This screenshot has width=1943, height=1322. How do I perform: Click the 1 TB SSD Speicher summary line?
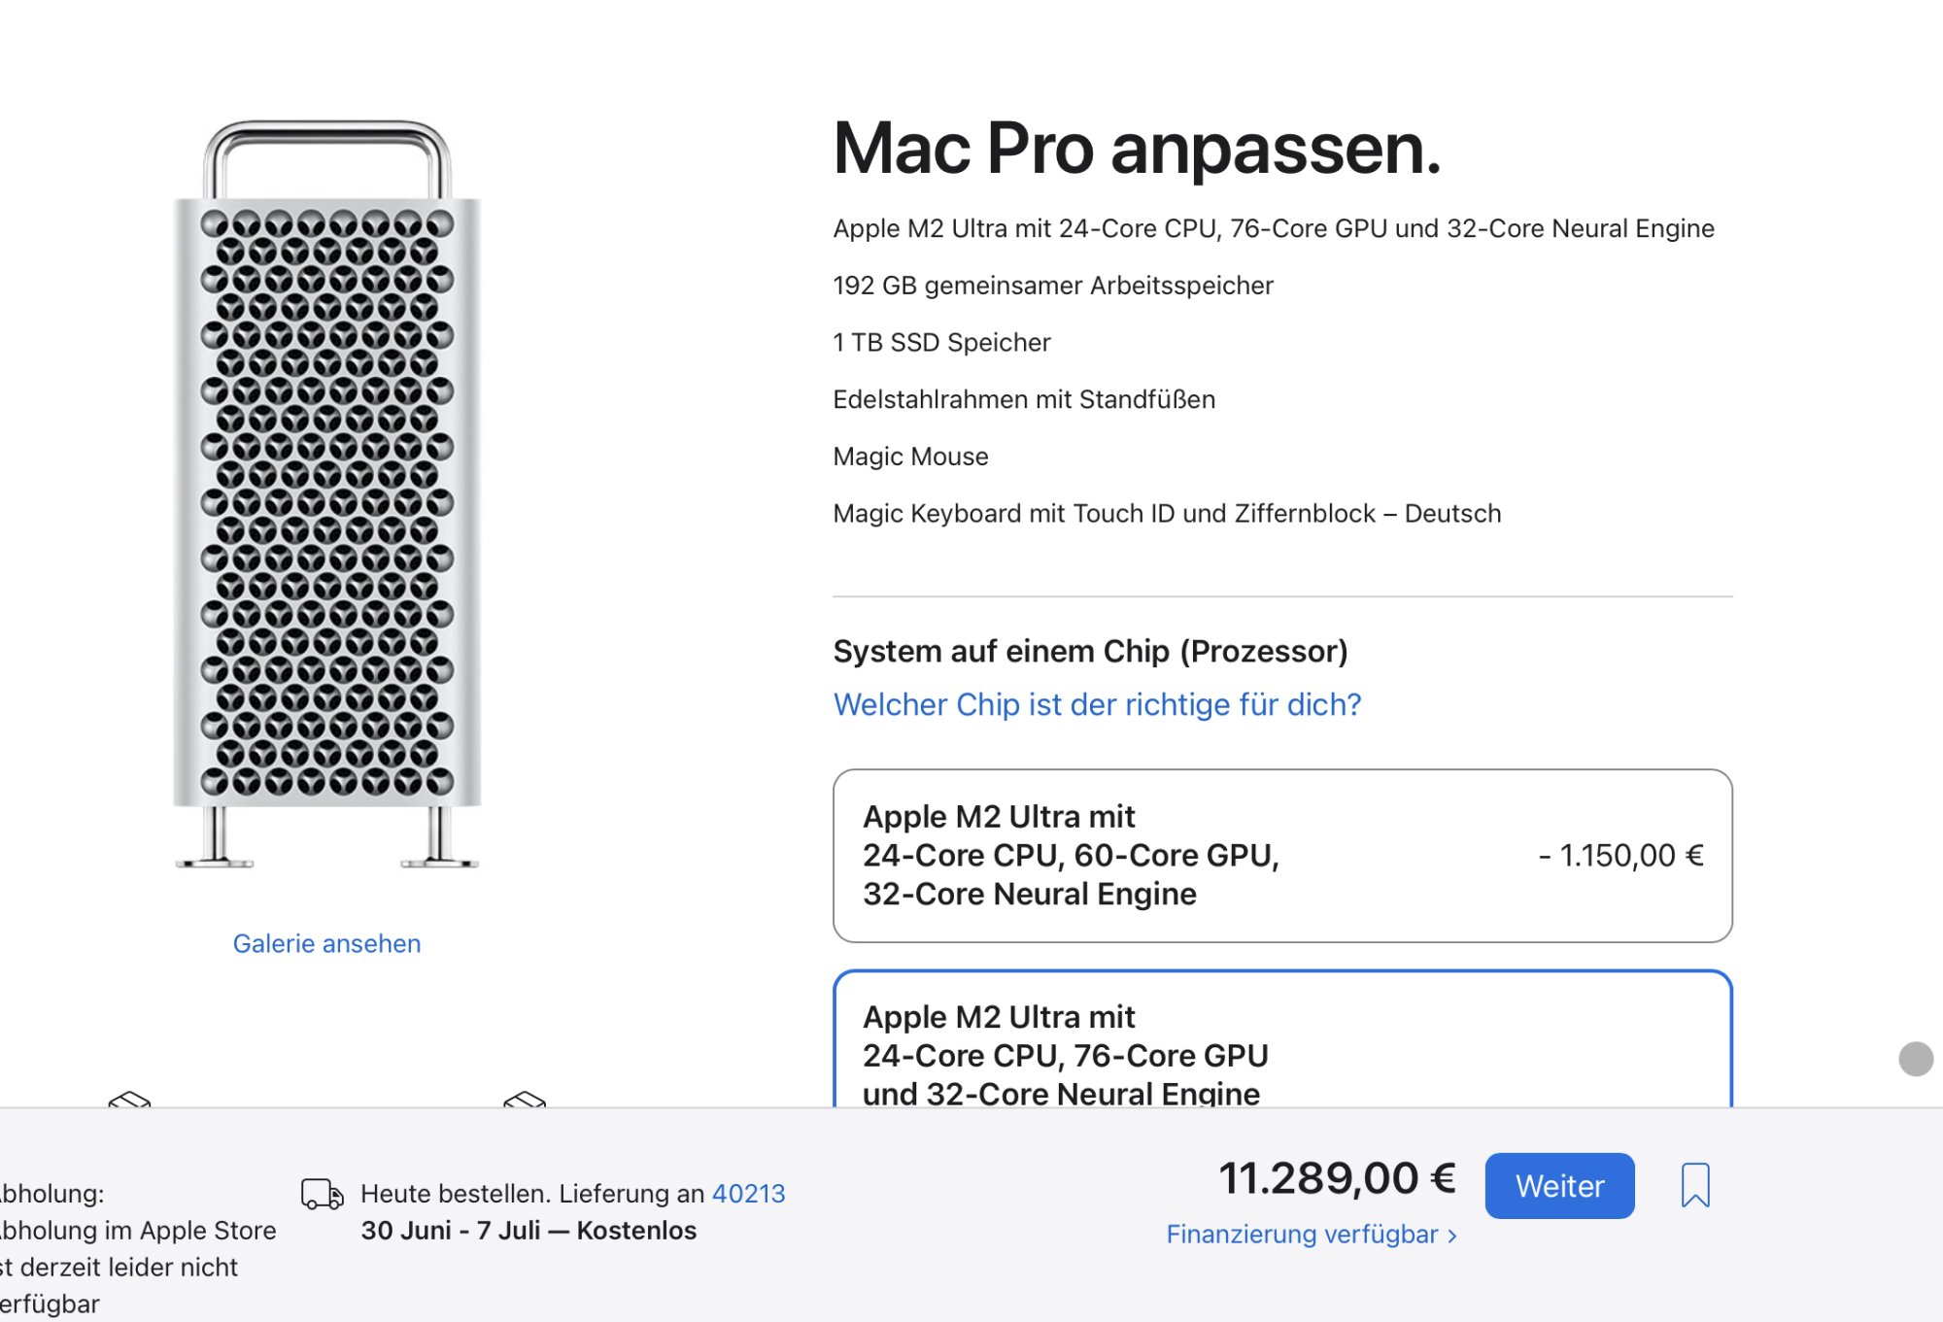click(x=941, y=343)
